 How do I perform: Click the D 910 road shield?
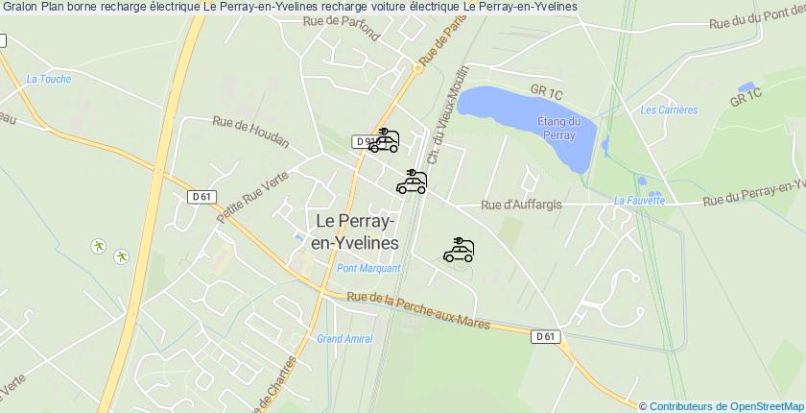point(362,141)
